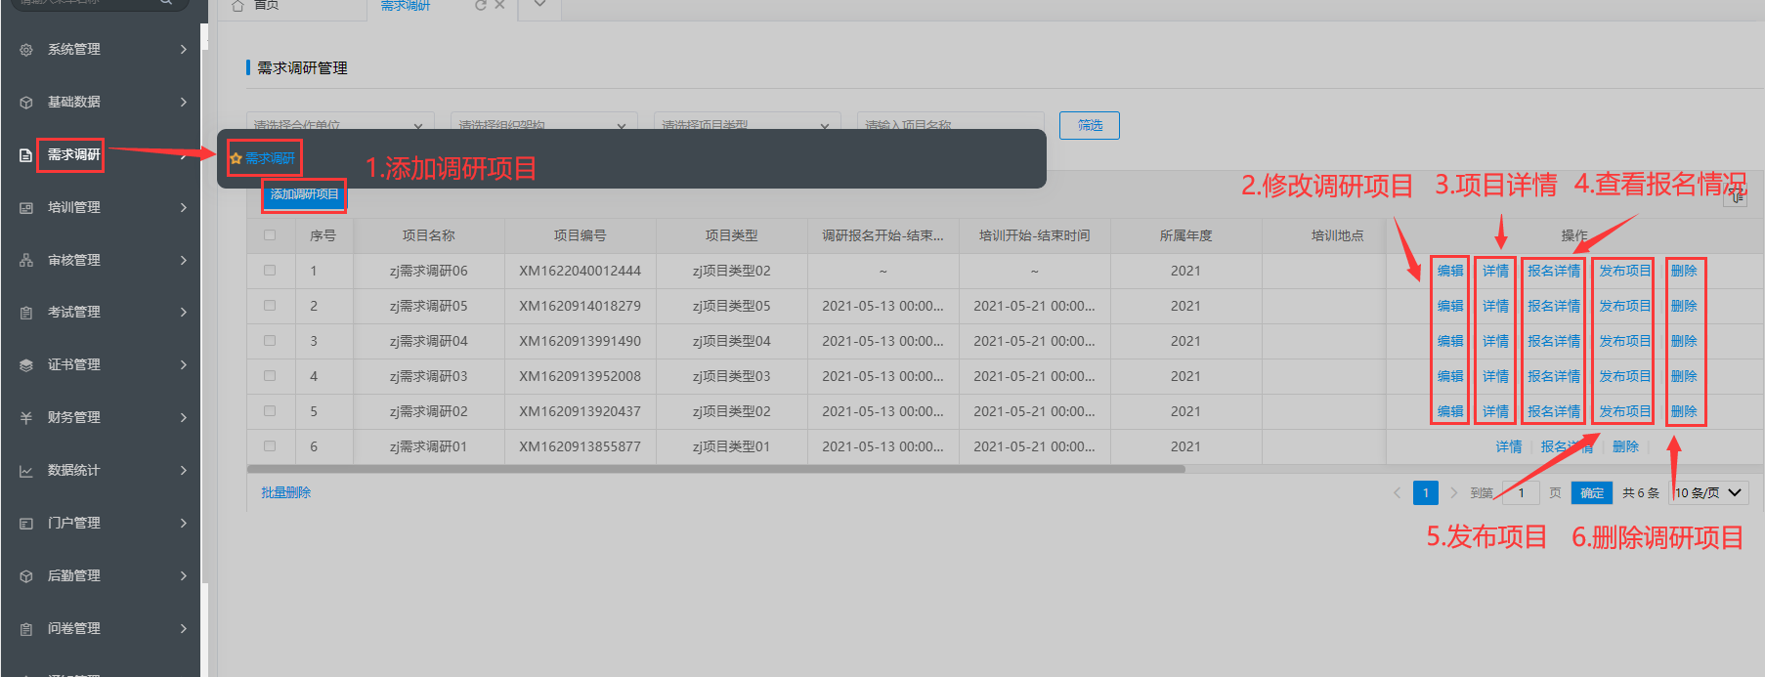
Task: Check the row for zj需求调研02
Action: coord(270,411)
